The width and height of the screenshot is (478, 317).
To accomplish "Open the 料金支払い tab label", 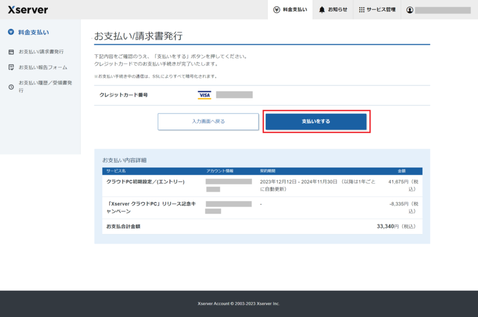I will [x=295, y=10].
